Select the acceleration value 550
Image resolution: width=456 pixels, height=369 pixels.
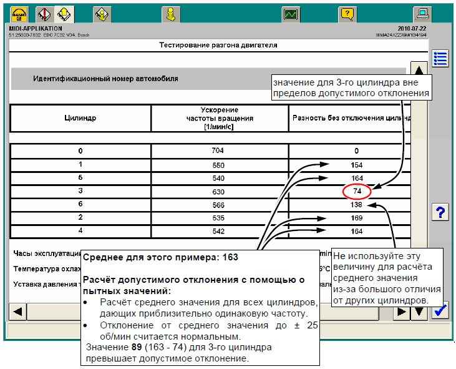pyautogui.click(x=218, y=165)
